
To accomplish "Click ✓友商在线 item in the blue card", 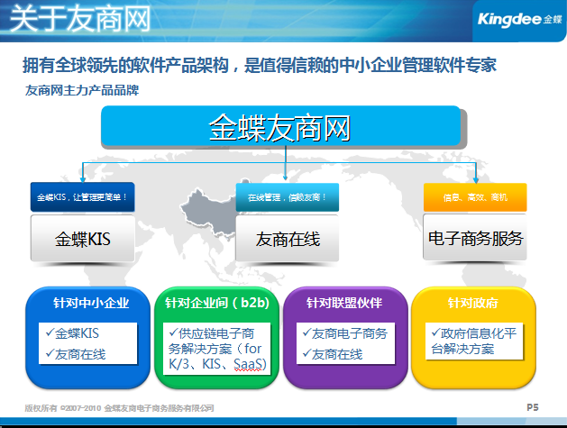I will [76, 354].
